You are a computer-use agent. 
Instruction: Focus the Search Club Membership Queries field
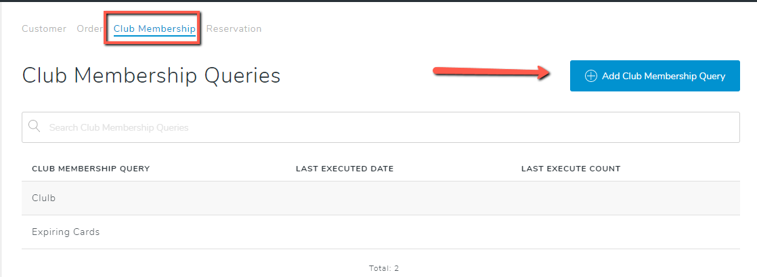tap(381, 127)
